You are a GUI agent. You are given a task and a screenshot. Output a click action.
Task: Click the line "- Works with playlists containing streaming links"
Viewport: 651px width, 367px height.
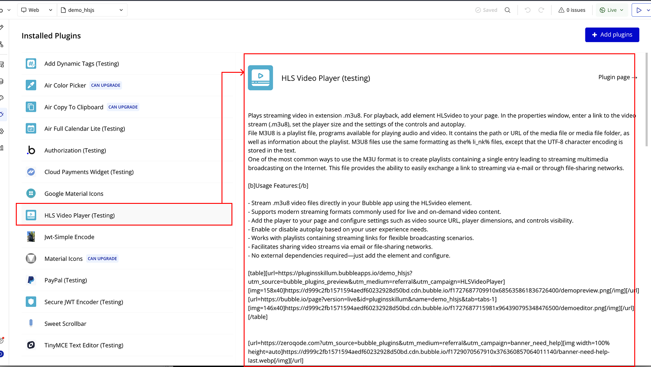[360, 238]
